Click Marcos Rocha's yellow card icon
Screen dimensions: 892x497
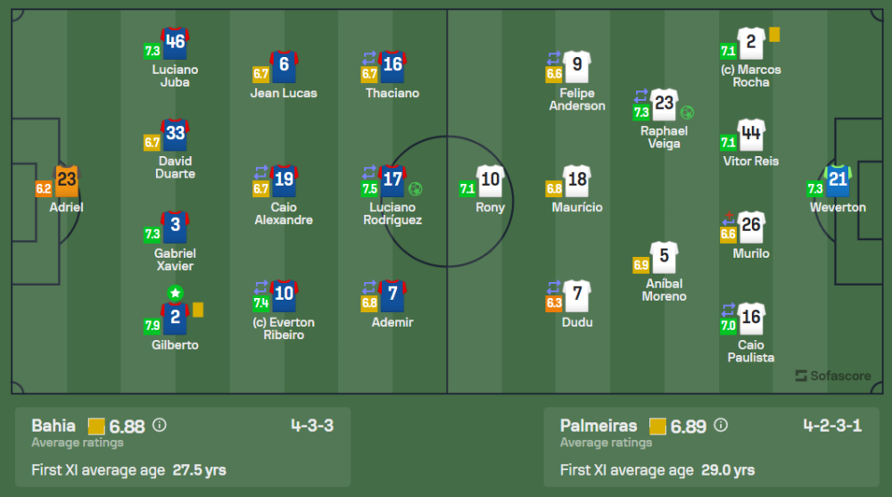[774, 34]
